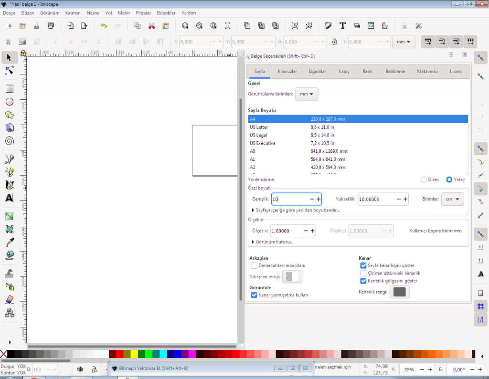
Task: Decrease the Yükseklik value with minus
Action: point(399,199)
